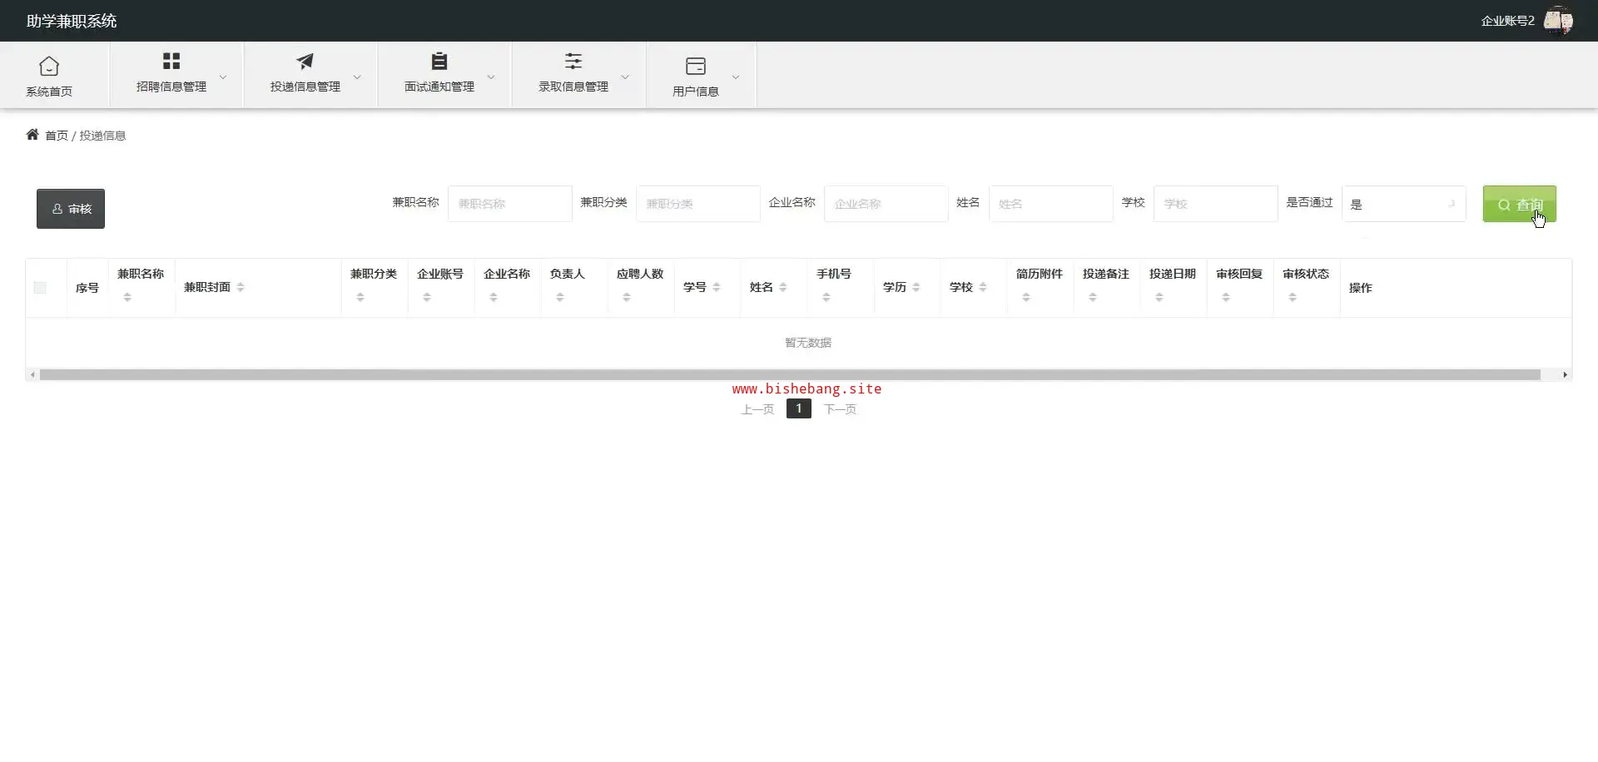Sort by 应聘人数 column arrows
The width and height of the screenshot is (1598, 762).
tap(627, 297)
